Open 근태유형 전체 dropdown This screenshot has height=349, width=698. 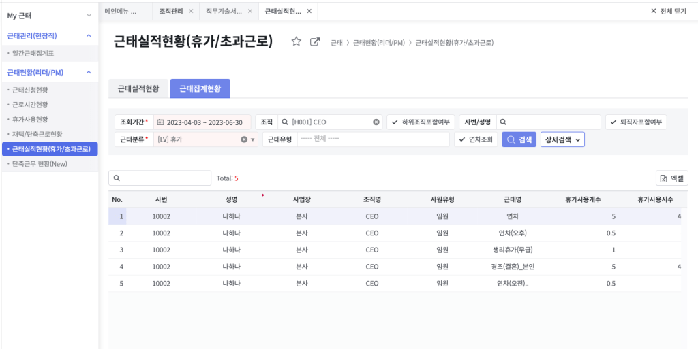click(374, 139)
